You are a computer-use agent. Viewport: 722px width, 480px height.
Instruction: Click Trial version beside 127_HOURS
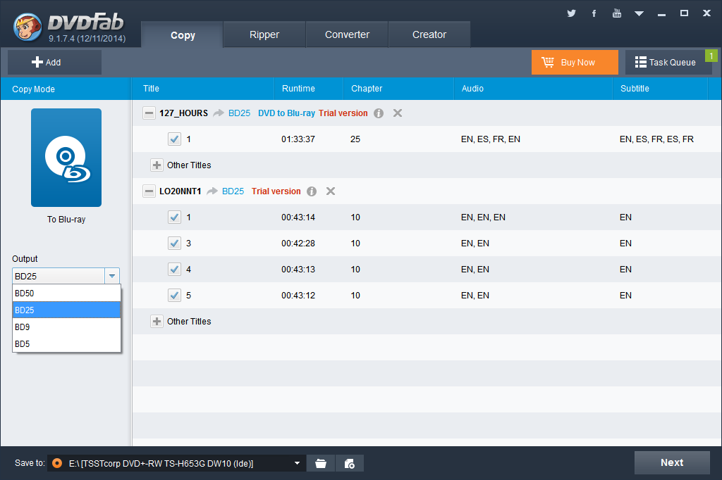(x=343, y=113)
